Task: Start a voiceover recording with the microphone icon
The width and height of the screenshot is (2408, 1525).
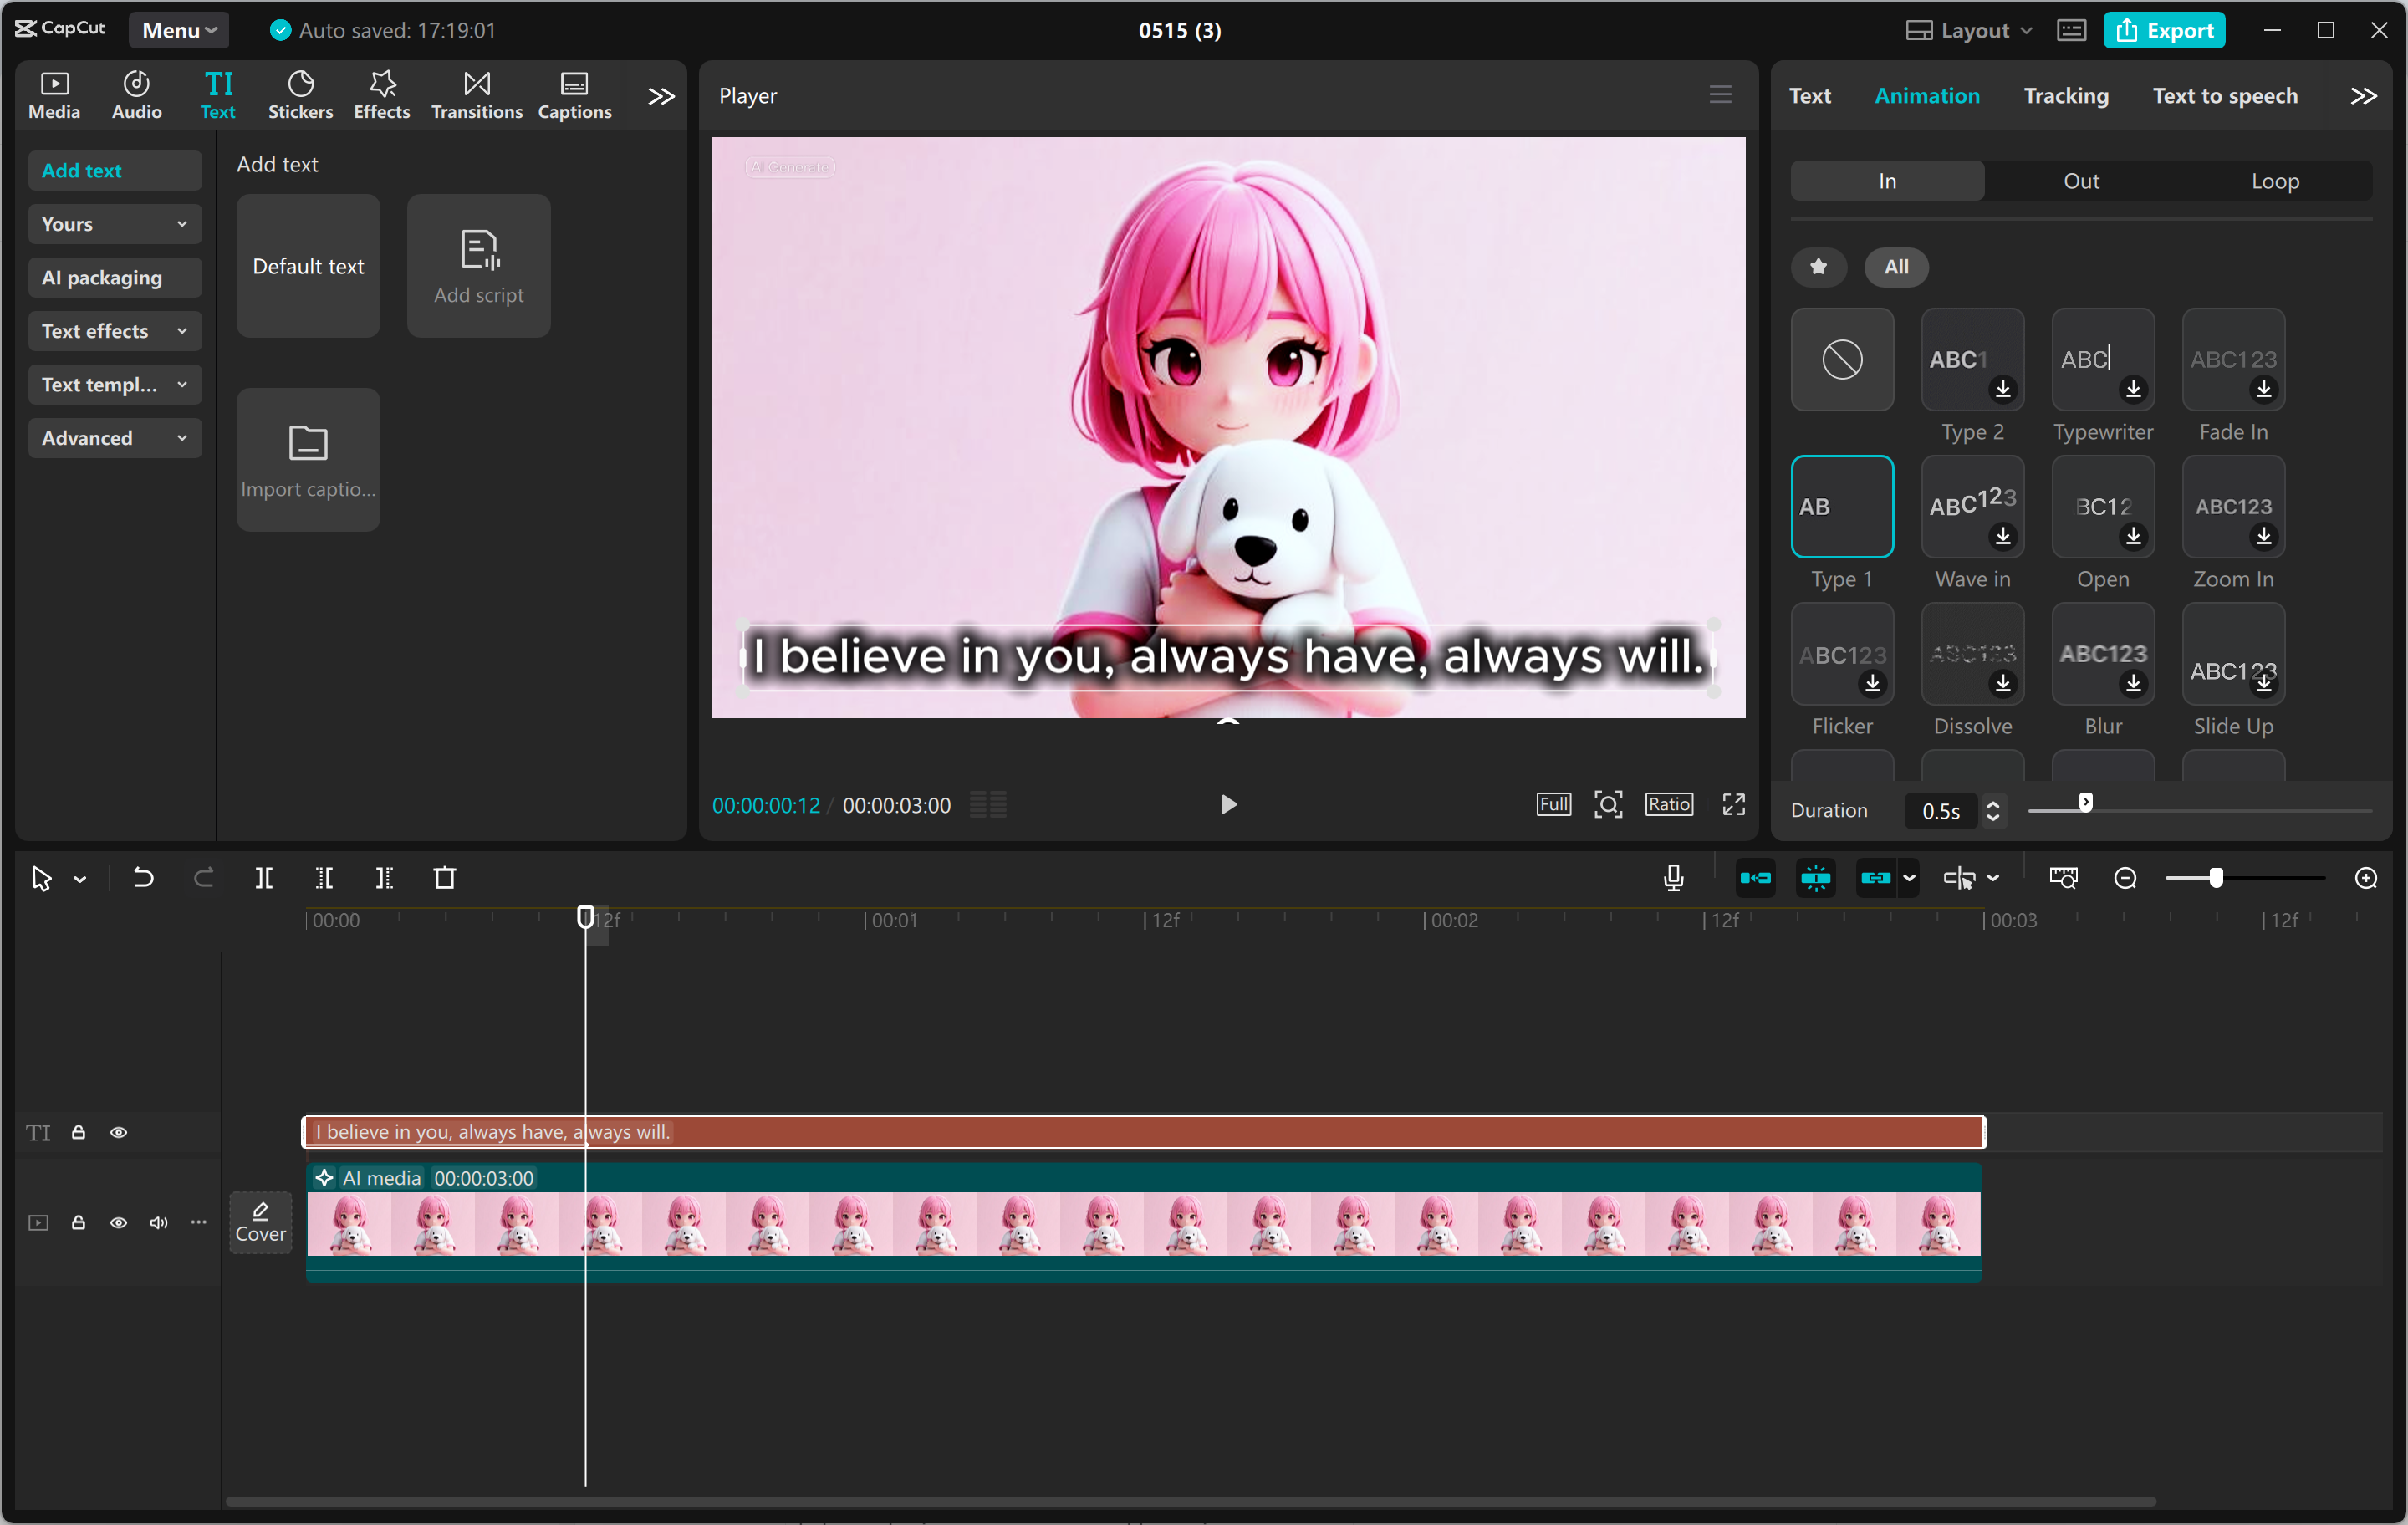Action: coord(1672,877)
